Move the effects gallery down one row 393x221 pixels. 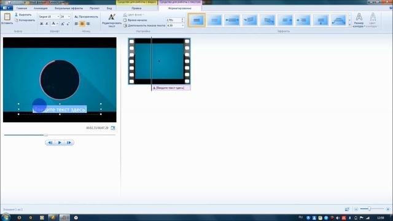[349, 20]
